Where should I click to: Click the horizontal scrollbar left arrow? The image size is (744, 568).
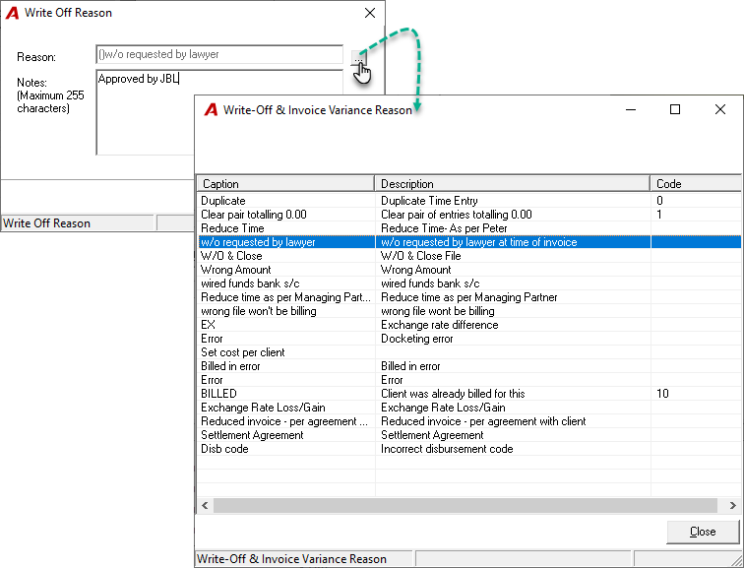[205, 505]
